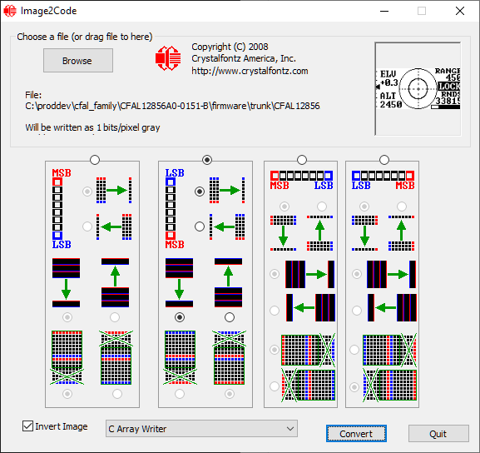Click bottom-crossed grid diagram in LSB-top panel
The height and width of the screenshot is (453, 480).
[x=180, y=357]
